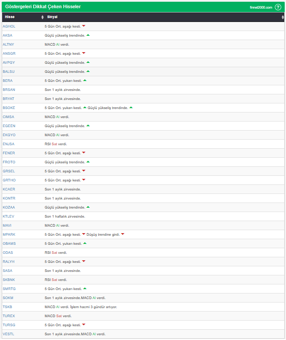
Task: Sort the table by the Hisse column arrows
Action: [x=42, y=17]
